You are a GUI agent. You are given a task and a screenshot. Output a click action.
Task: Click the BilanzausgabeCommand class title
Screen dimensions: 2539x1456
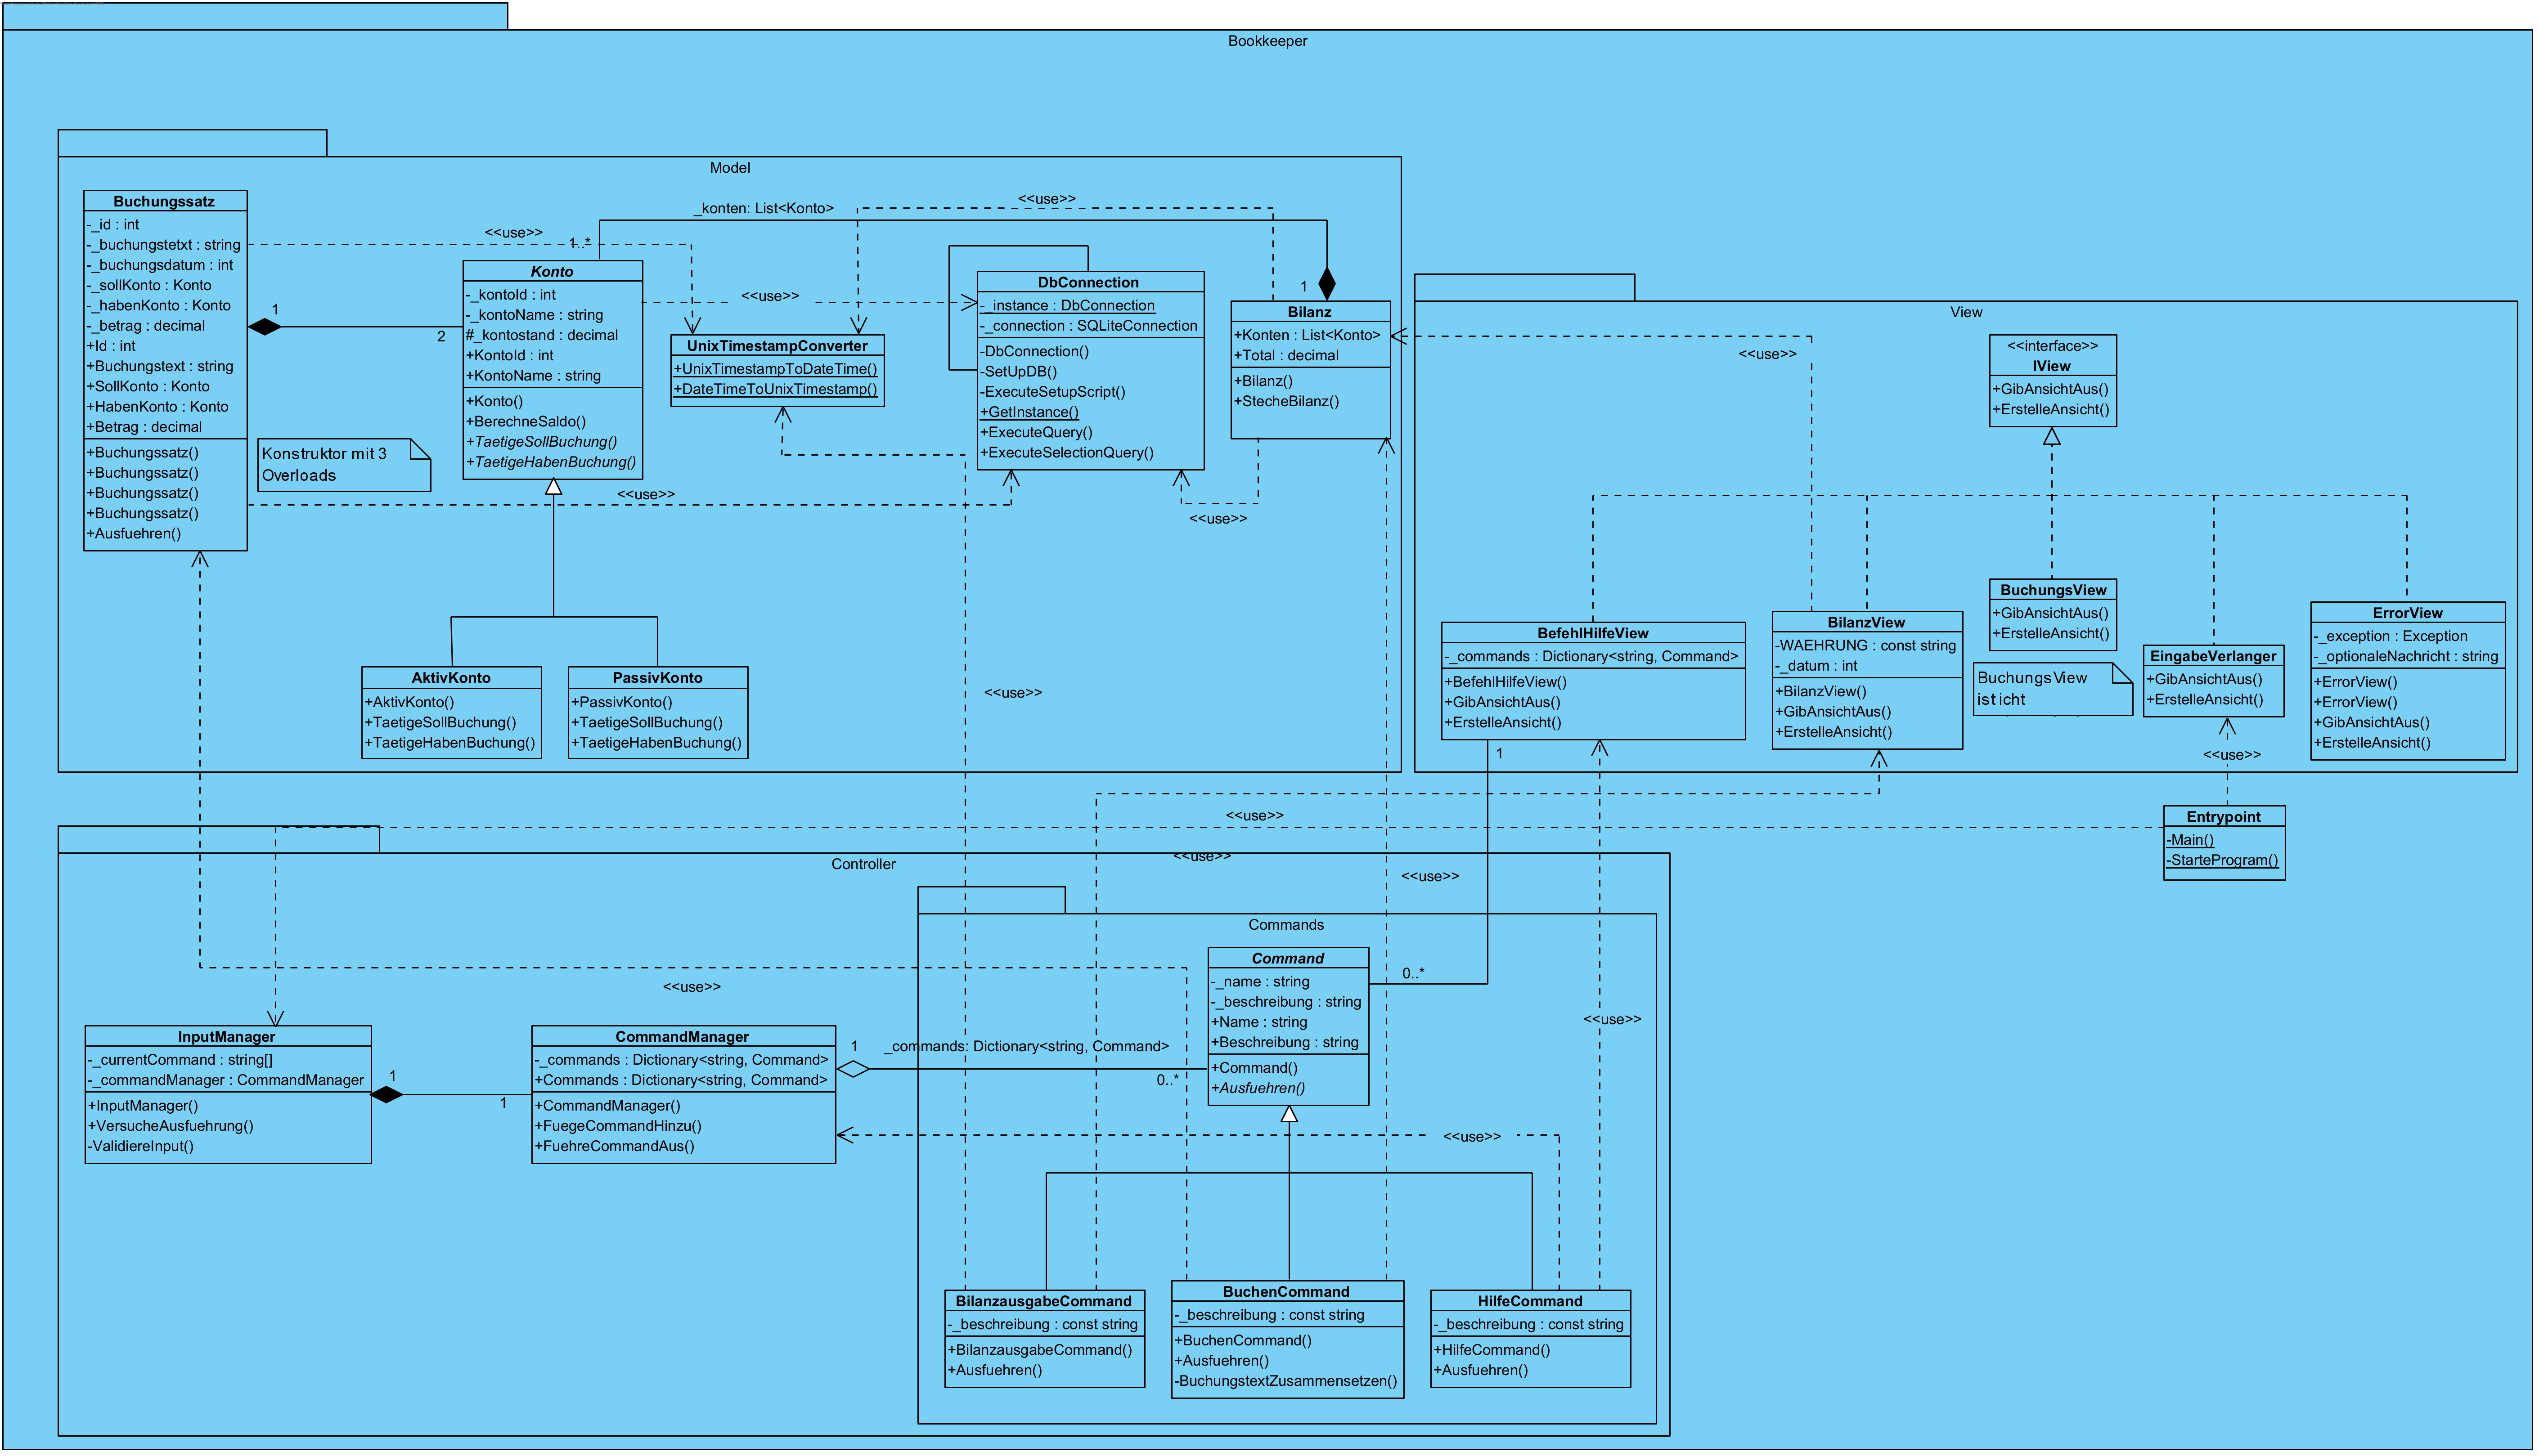(x=1044, y=1302)
